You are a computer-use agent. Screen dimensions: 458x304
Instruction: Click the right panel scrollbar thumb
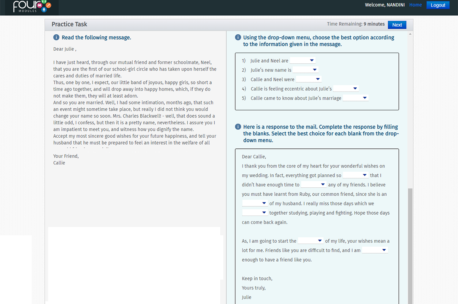(410, 246)
